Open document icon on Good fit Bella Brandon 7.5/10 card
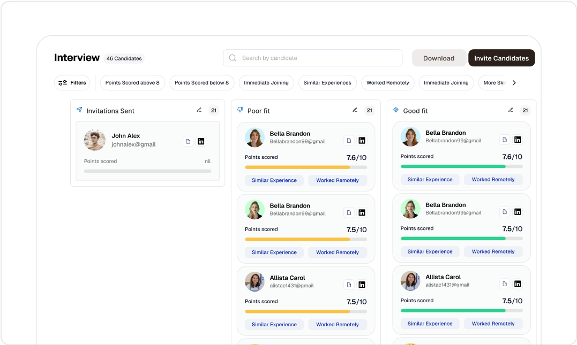This screenshot has height=345, width=577. [x=505, y=212]
